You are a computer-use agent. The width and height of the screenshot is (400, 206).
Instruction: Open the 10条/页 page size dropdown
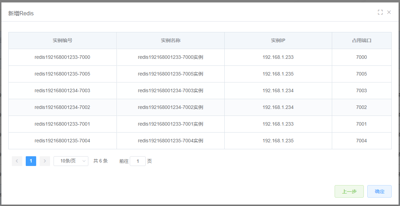71,161
